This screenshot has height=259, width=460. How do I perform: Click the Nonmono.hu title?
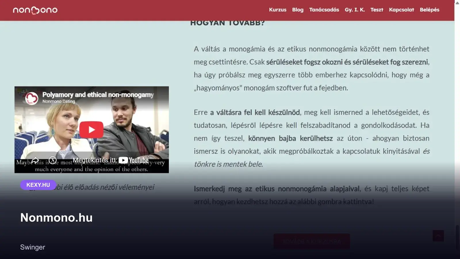pyautogui.click(x=56, y=218)
